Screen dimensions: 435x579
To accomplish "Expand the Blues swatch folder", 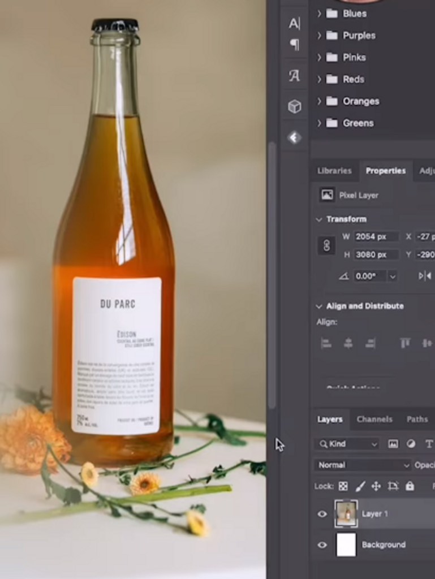I will [x=319, y=14].
